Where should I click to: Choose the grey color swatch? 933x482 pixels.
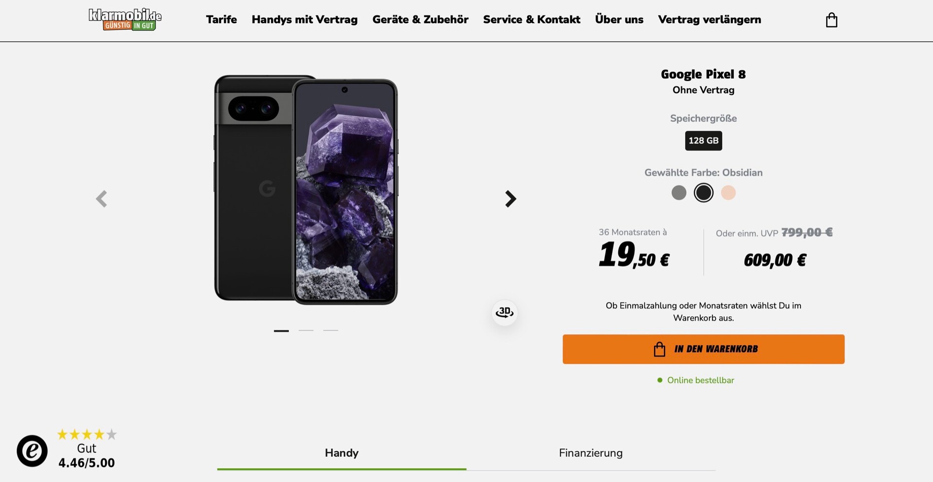pos(679,193)
